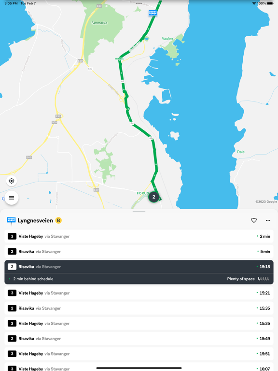Open the Risavika 15:35 departure
Screen dimensions: 278x371
(139, 308)
